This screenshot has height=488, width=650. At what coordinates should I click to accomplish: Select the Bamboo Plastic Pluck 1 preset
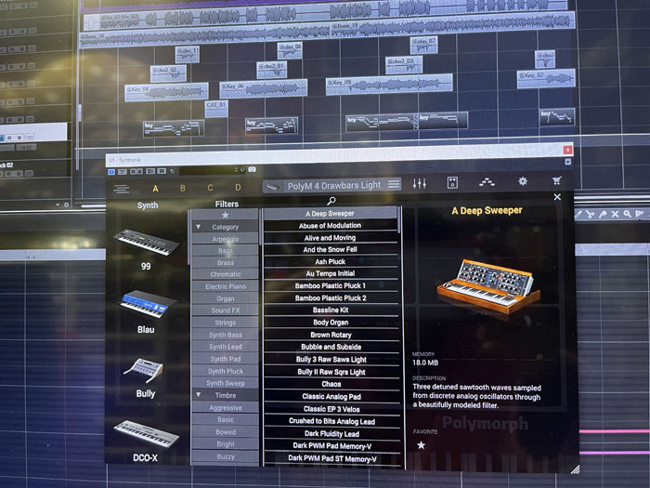coord(330,286)
